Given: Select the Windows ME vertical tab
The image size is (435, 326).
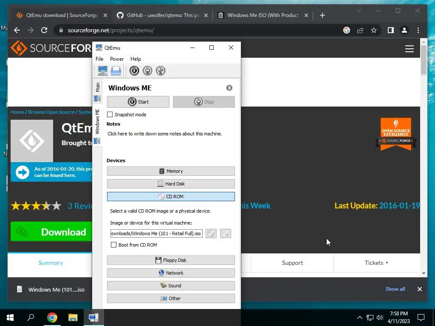Looking at the screenshot, I should tap(97, 126).
